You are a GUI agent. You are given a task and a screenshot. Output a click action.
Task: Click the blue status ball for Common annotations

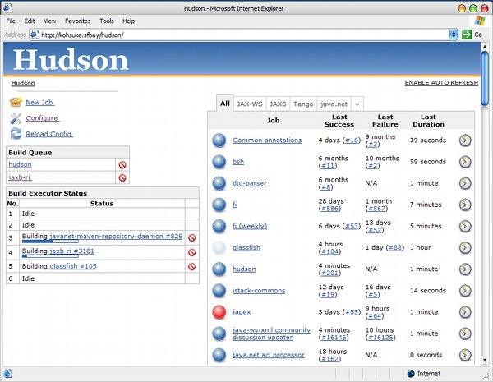pyautogui.click(x=219, y=140)
